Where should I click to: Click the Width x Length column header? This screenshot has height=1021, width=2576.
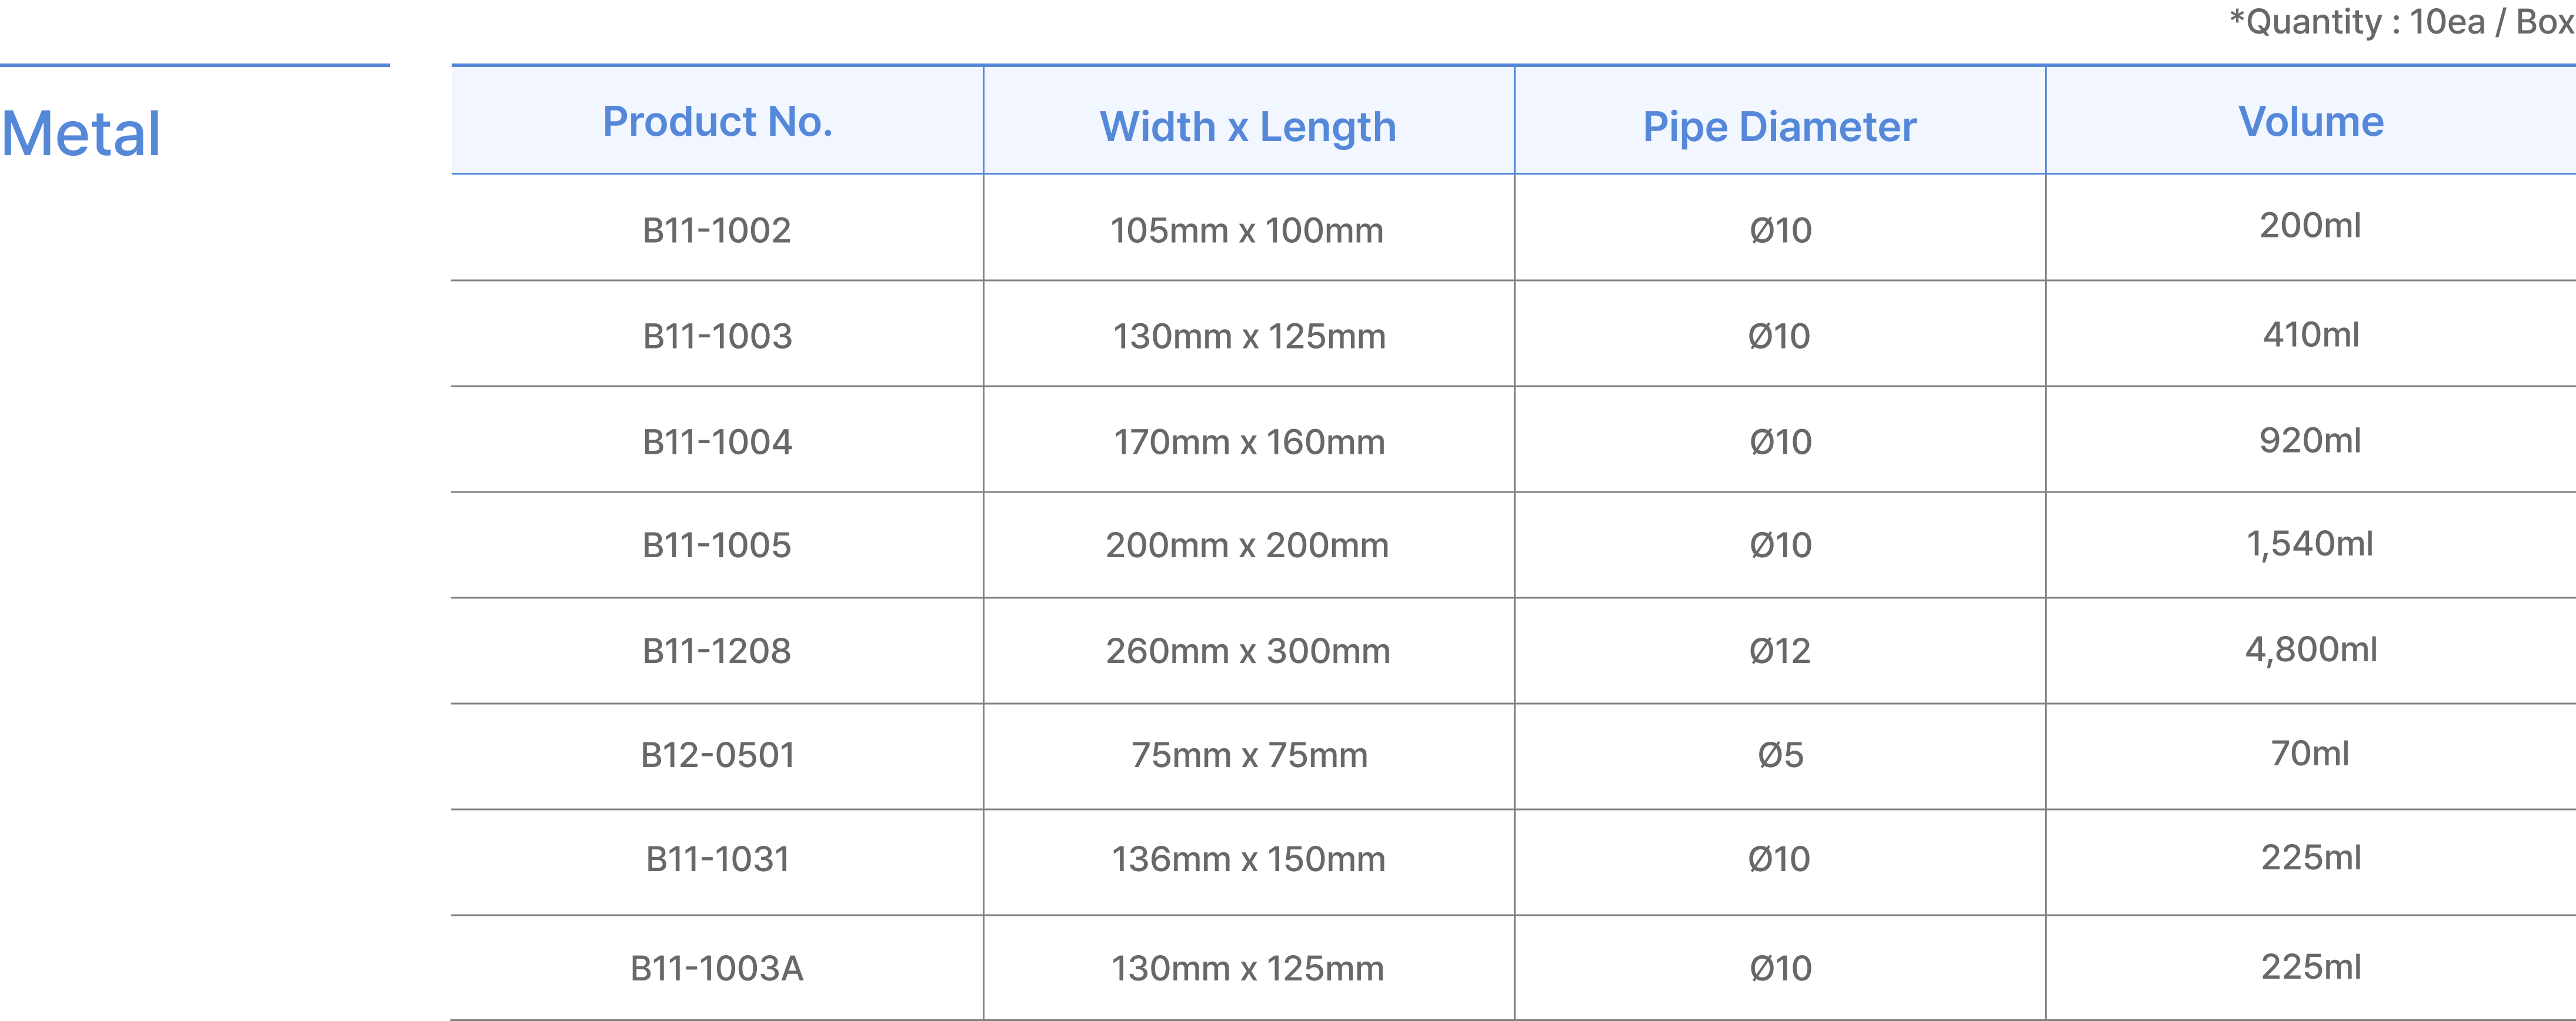[1247, 127]
